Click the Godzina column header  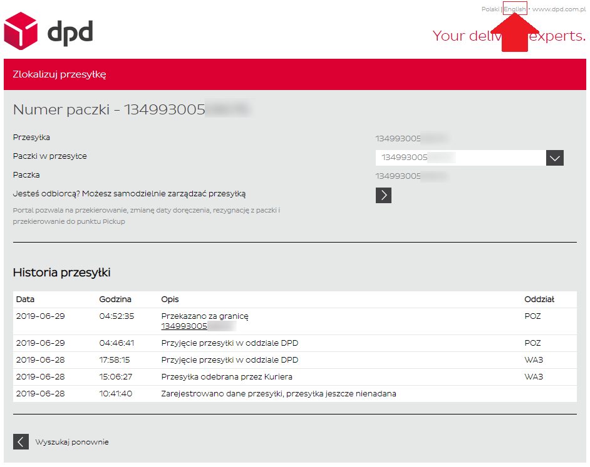click(x=115, y=299)
